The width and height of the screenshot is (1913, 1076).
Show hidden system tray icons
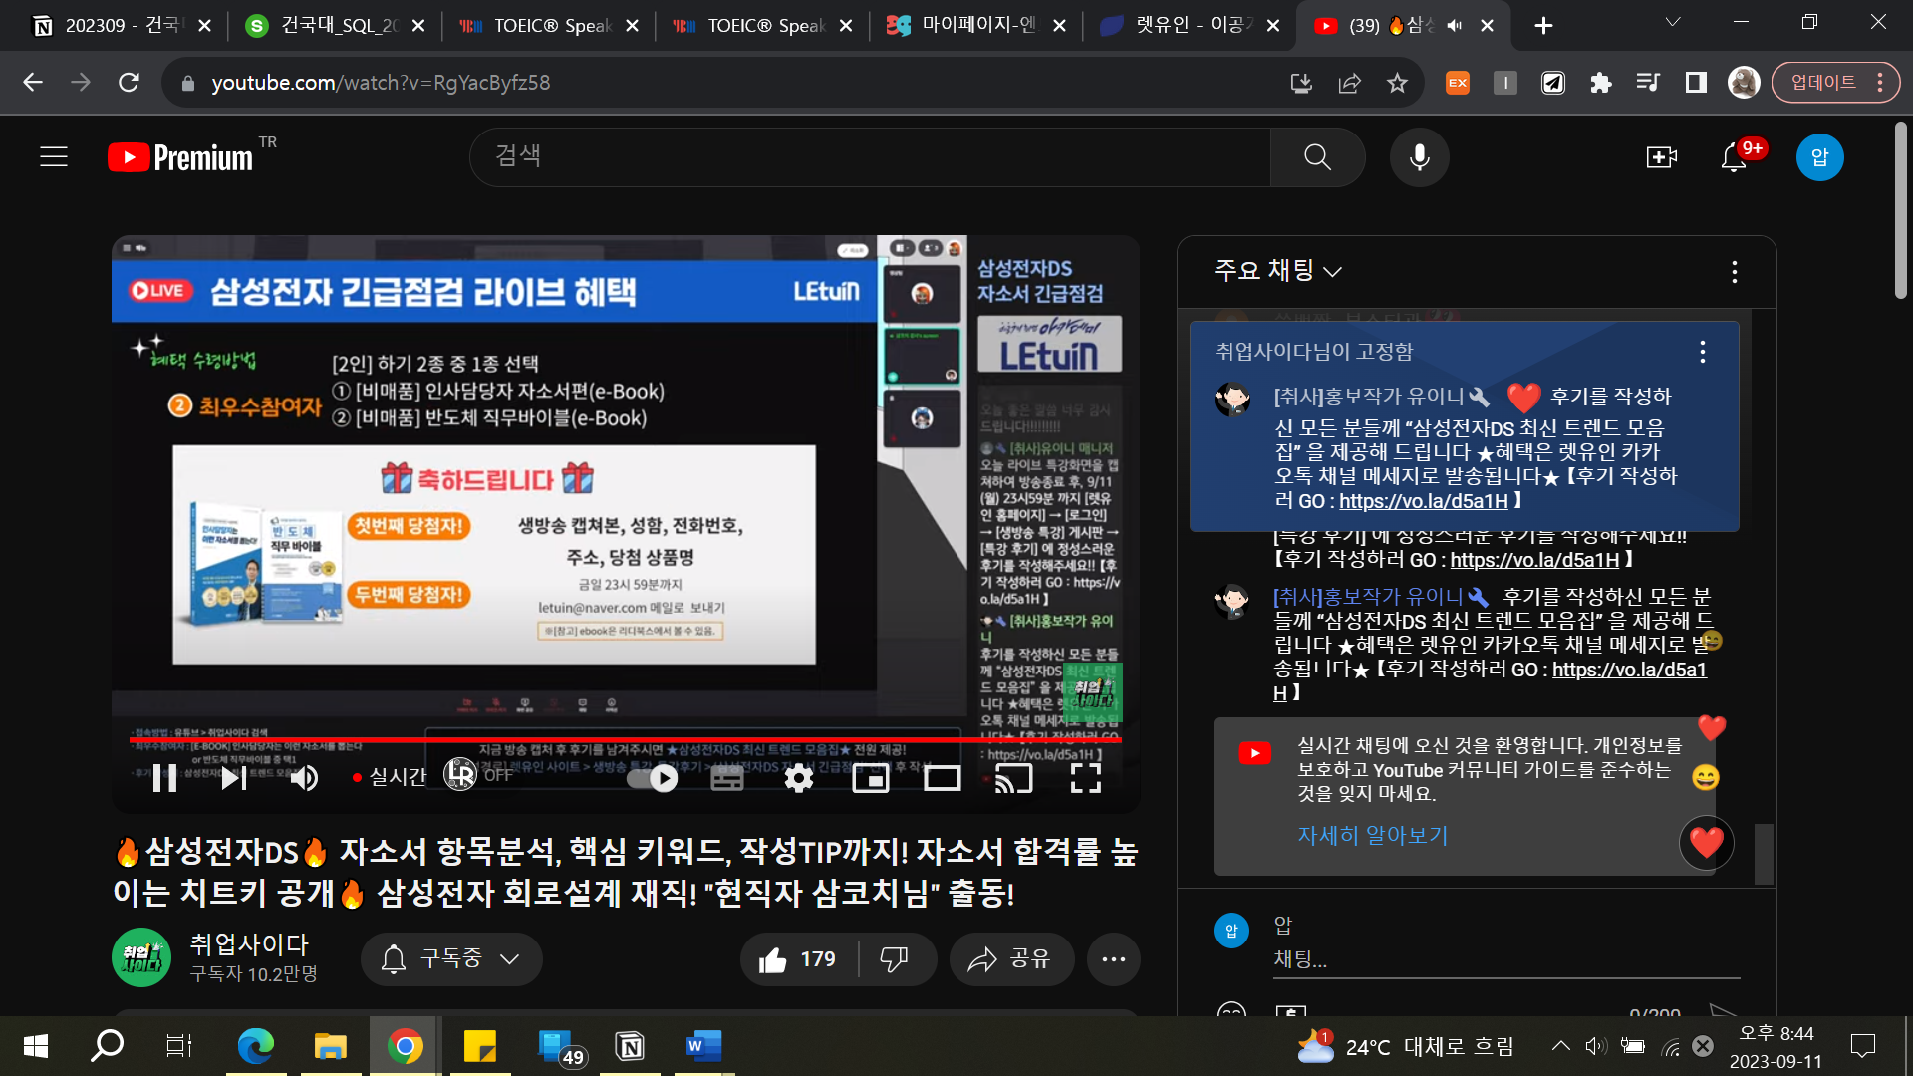tap(1560, 1046)
